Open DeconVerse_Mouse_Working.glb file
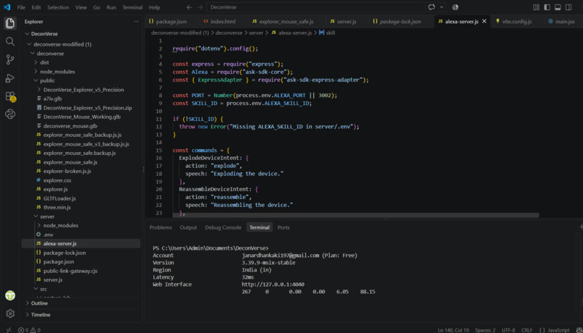 [x=81, y=117]
